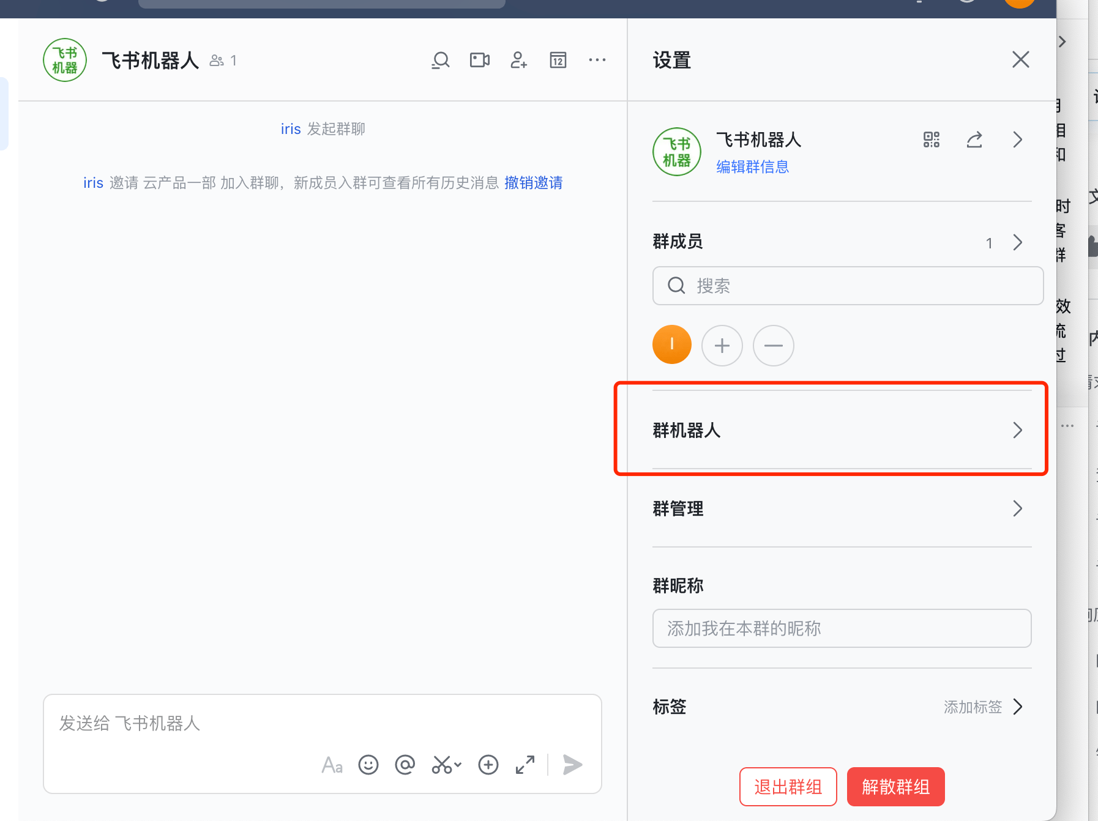
Task: Click the right chevron in the background window
Action: point(1063,42)
